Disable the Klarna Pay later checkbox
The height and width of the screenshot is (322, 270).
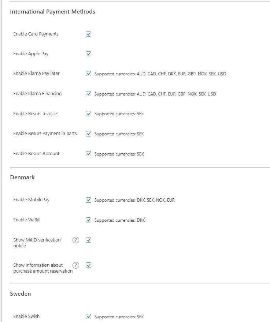[x=88, y=74]
